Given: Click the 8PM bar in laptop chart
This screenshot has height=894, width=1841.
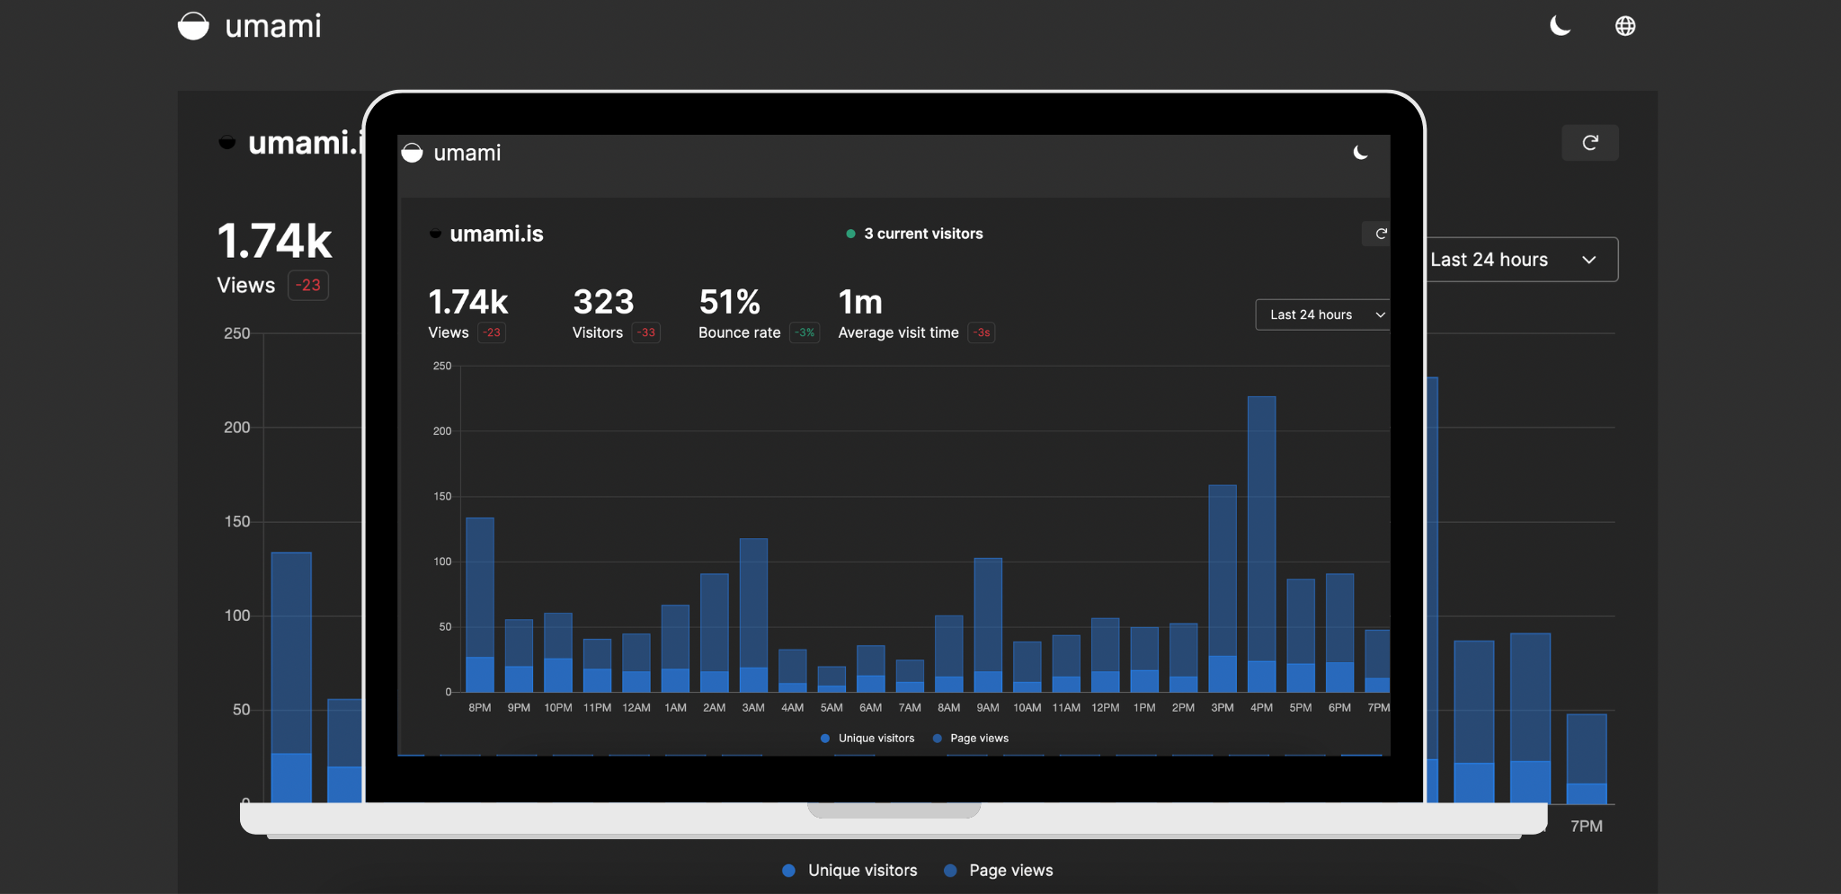Looking at the screenshot, I should coord(480,605).
